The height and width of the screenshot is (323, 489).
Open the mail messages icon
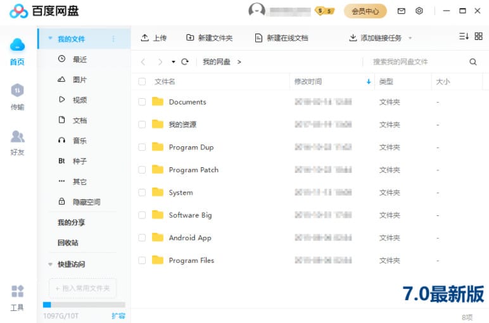(402, 11)
